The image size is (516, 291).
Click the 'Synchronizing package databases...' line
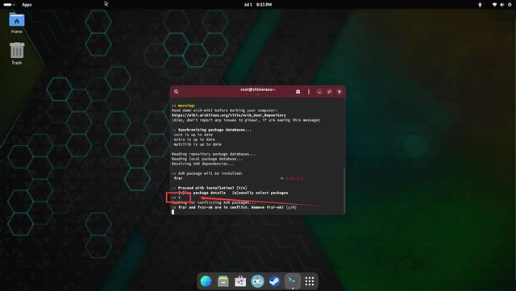coord(211,130)
